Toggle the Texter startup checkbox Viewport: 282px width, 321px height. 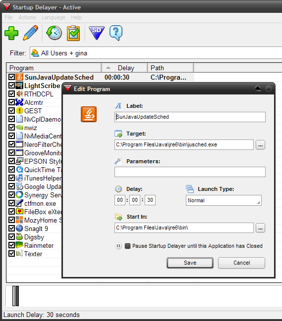(x=11, y=254)
